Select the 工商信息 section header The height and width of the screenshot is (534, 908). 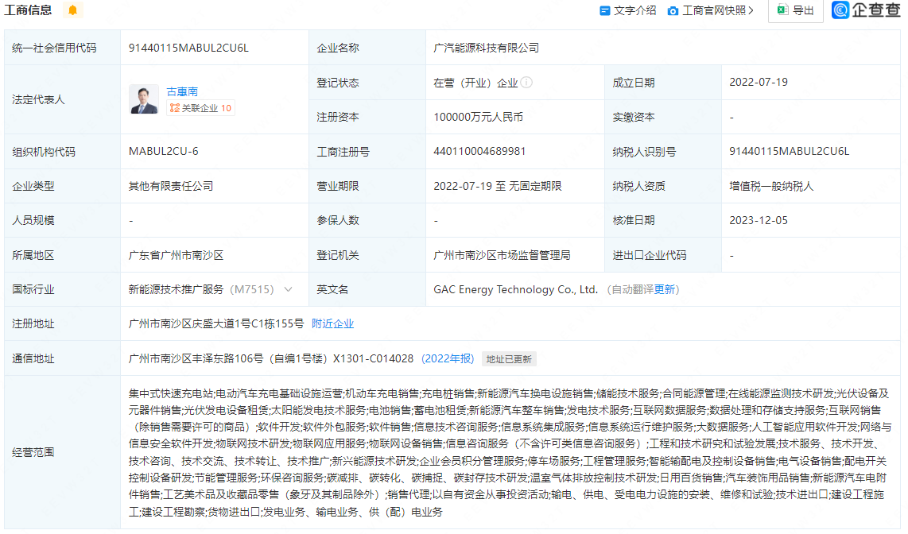[x=26, y=11]
